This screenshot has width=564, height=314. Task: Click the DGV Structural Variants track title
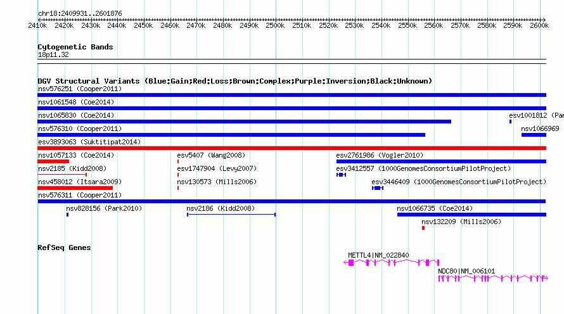coord(235,81)
